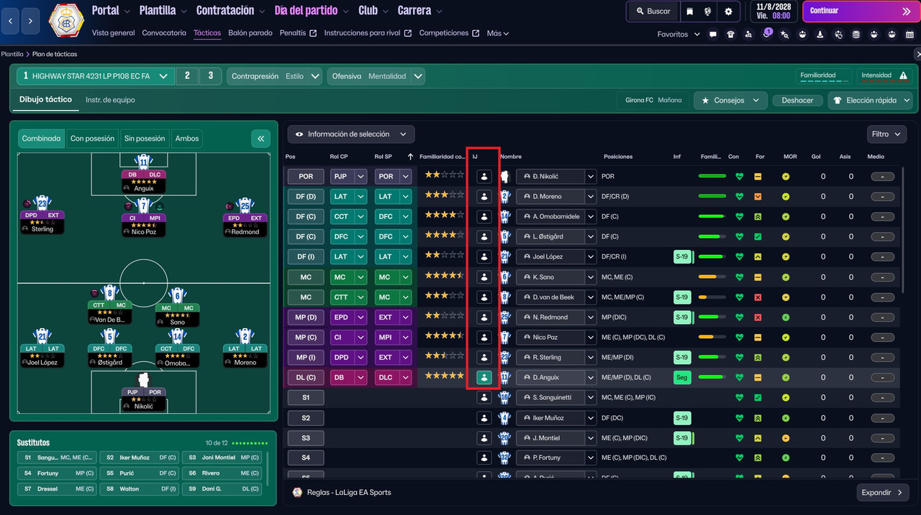Screen dimensions: 921x515
Task: Go to the Balón parado tab
Action: pyautogui.click(x=250, y=33)
